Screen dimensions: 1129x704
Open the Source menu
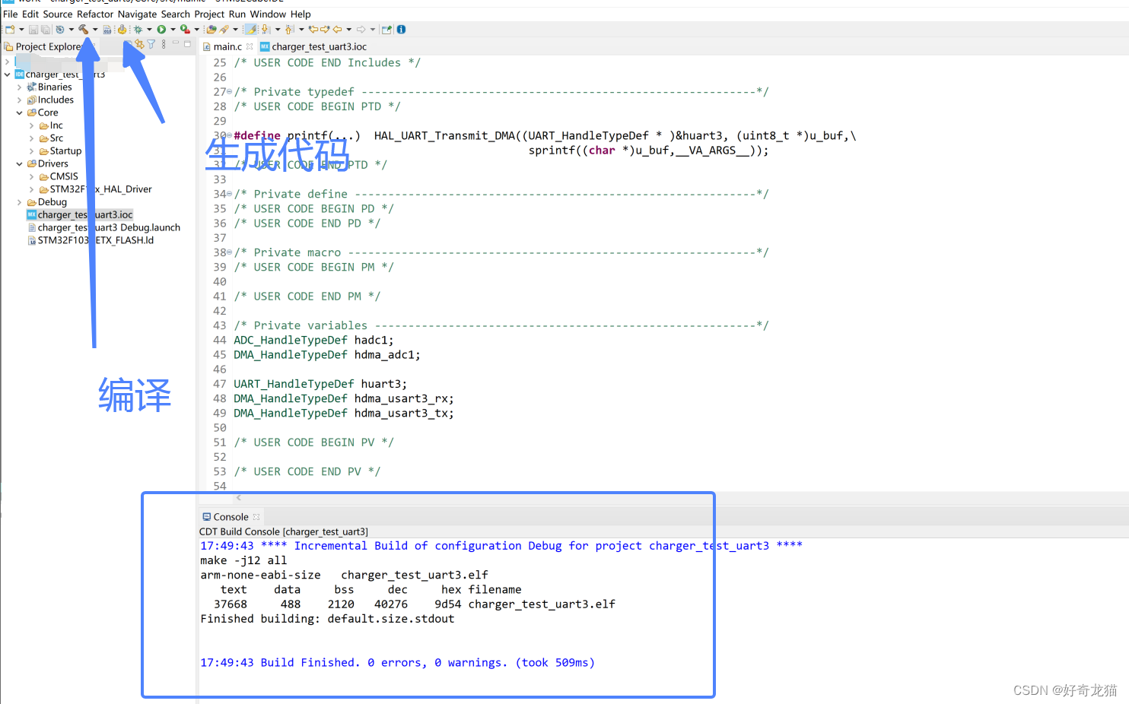tap(58, 14)
